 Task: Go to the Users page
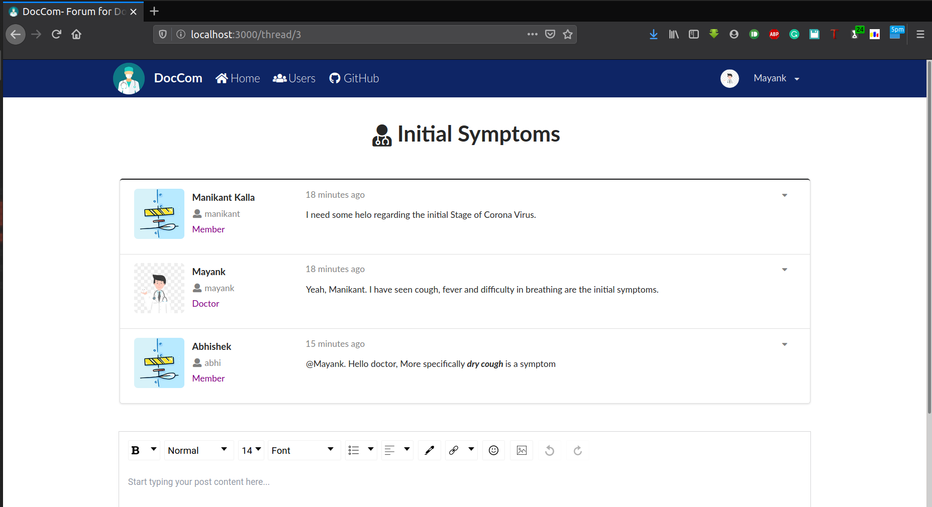(294, 78)
